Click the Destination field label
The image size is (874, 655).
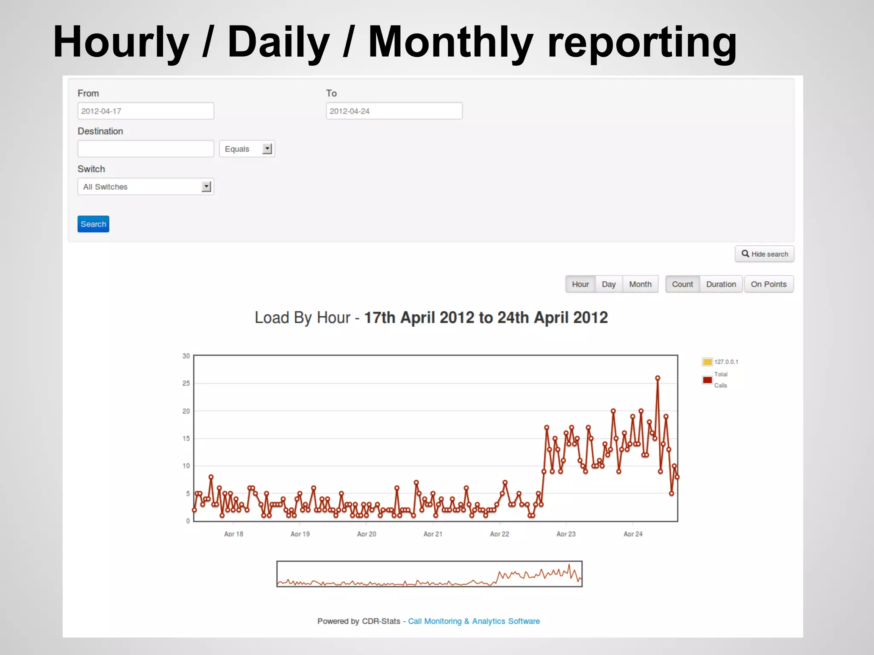coord(100,131)
